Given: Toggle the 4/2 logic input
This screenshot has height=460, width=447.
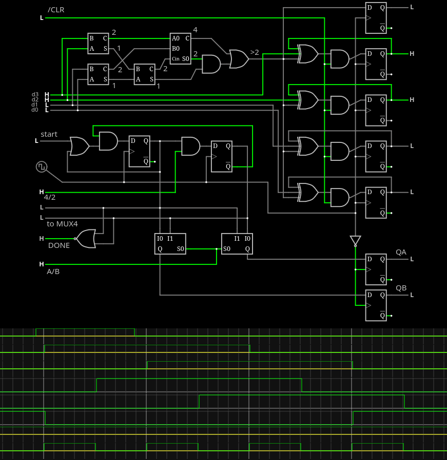Looking at the screenshot, I should point(42,192).
